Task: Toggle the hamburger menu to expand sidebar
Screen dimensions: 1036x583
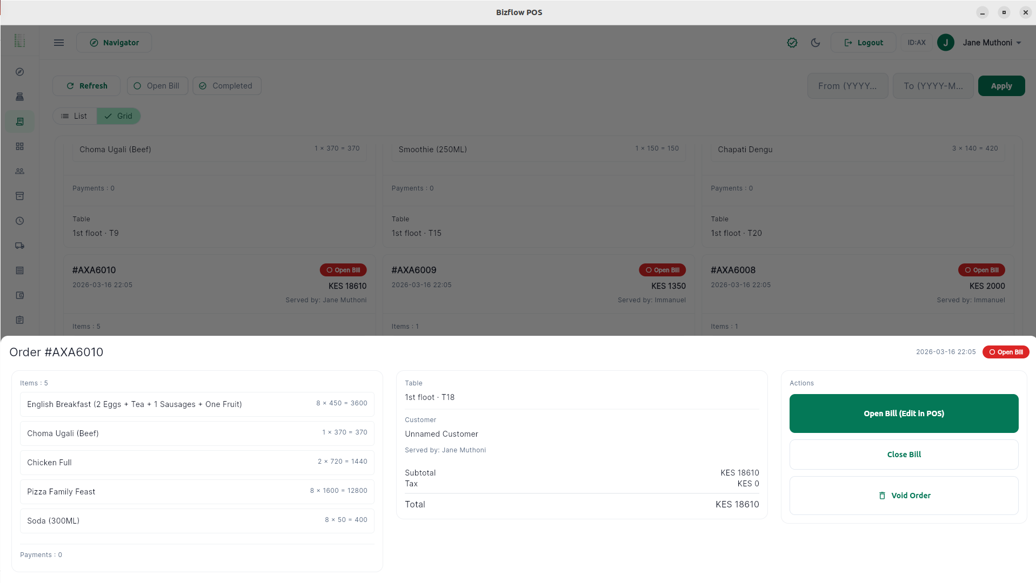Action: [x=59, y=43]
